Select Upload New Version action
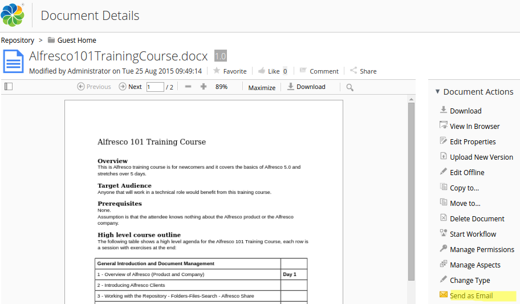This screenshot has width=520, height=304. tap(481, 157)
